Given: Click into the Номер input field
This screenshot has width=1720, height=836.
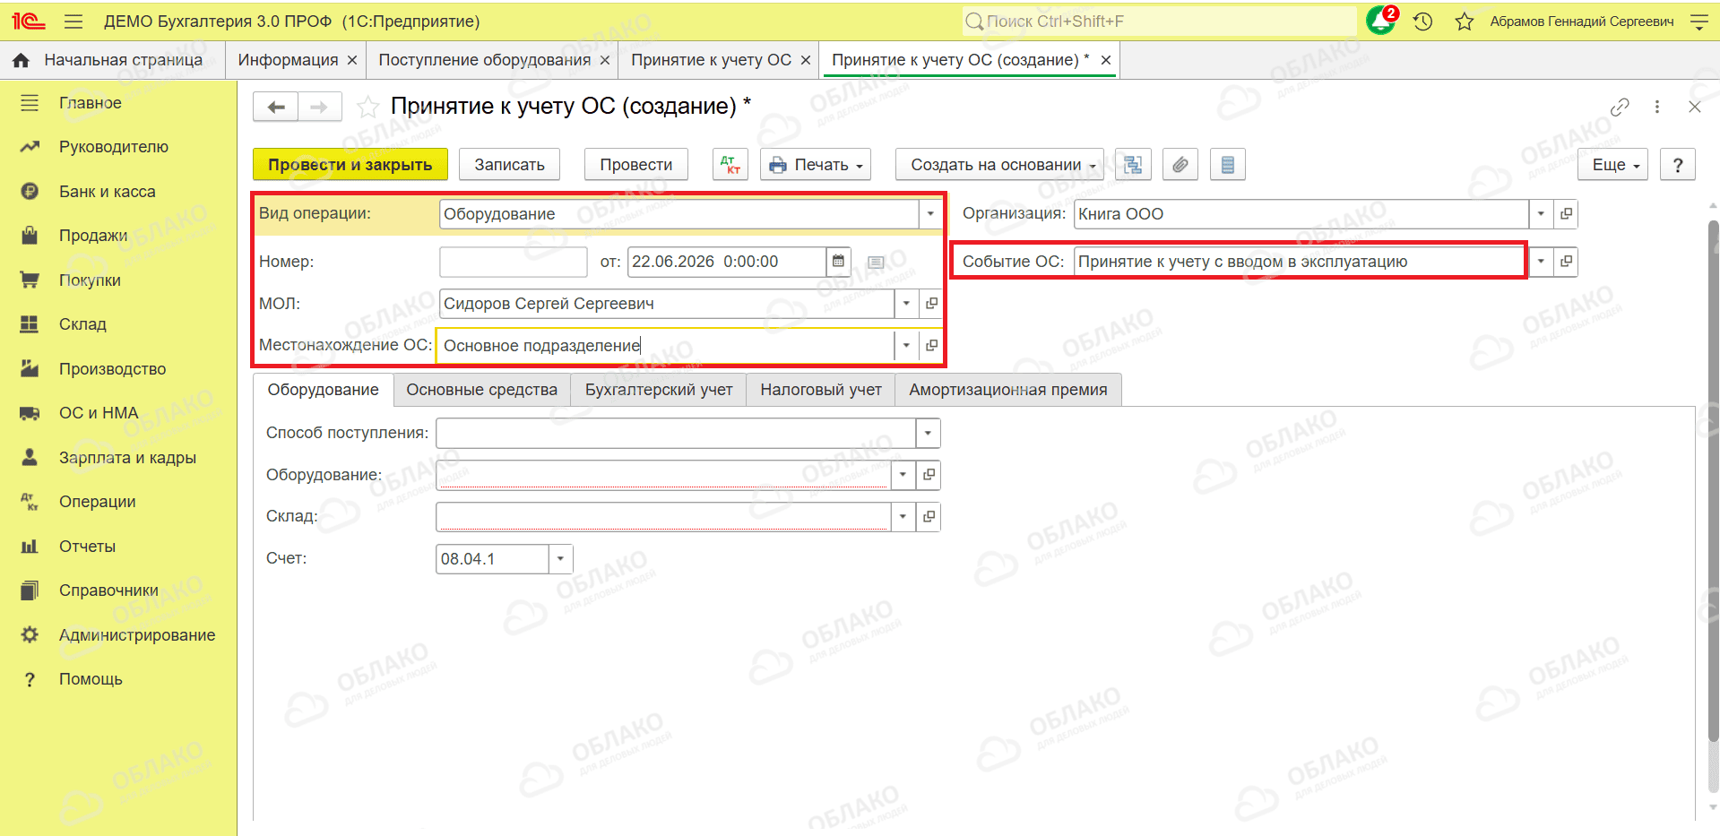Looking at the screenshot, I should (514, 262).
